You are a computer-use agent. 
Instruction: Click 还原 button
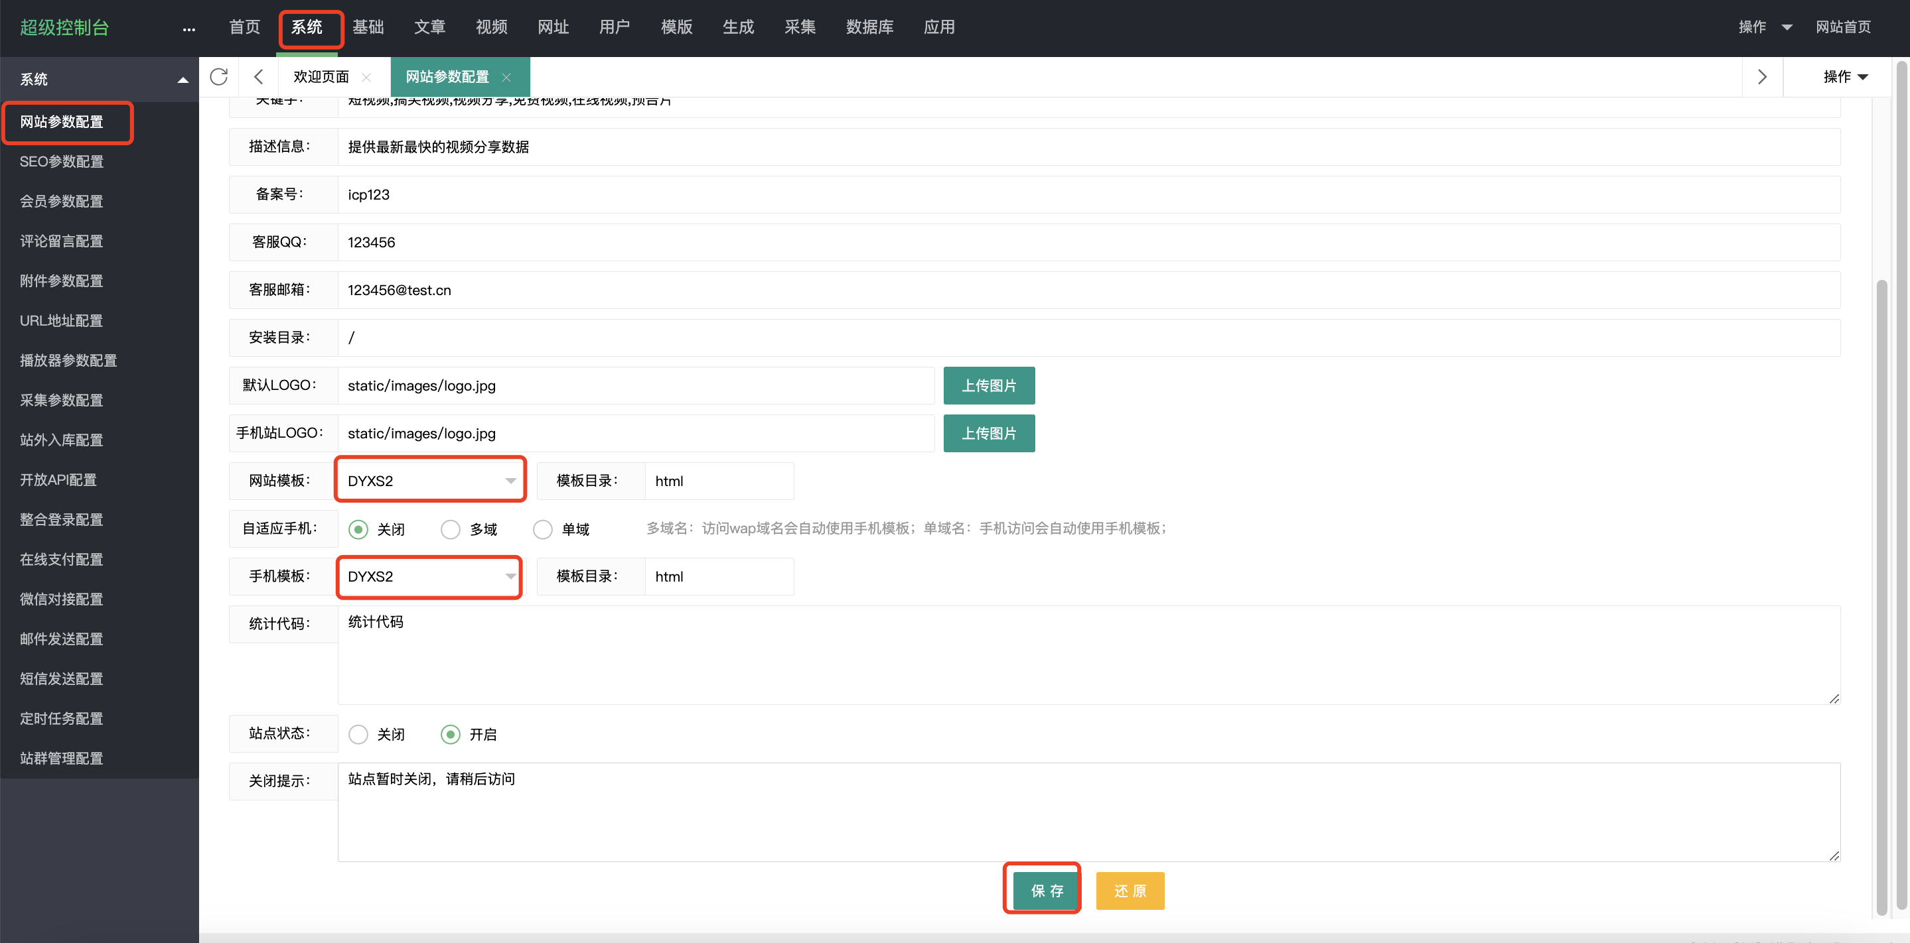(x=1130, y=891)
